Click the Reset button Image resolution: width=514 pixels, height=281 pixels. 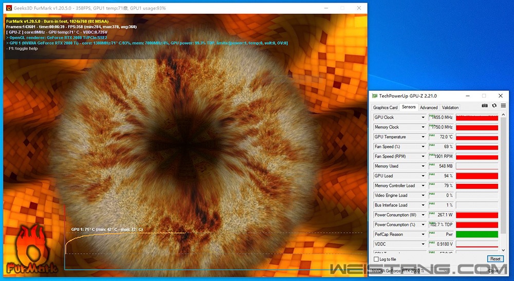(494, 259)
